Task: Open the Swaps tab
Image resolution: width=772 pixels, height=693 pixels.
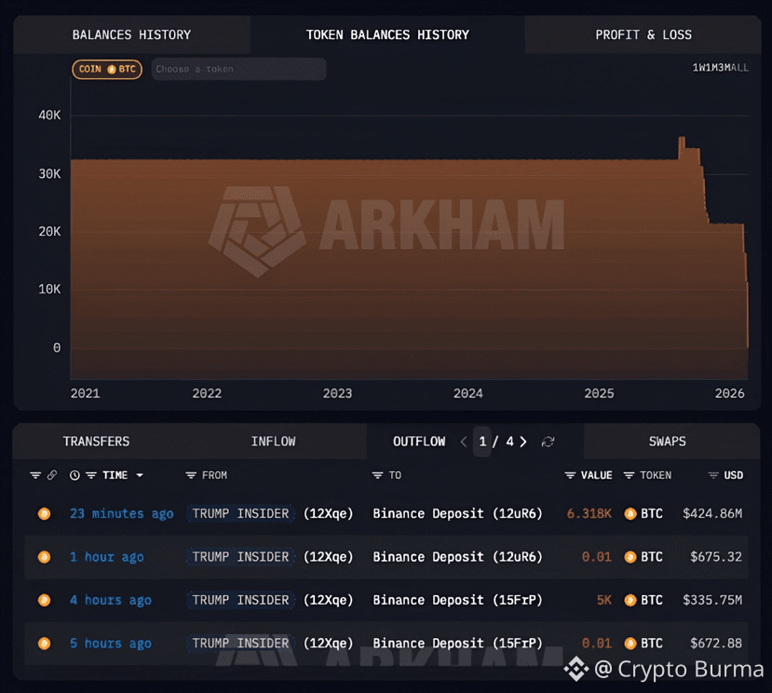Action: coord(667,442)
